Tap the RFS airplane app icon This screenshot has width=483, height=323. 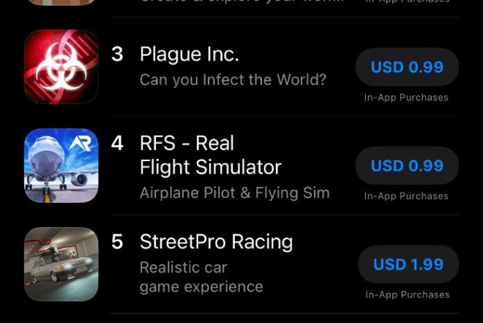coord(61,166)
